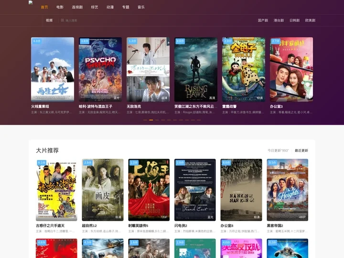Open the Psycho Goreman poster

(100, 69)
